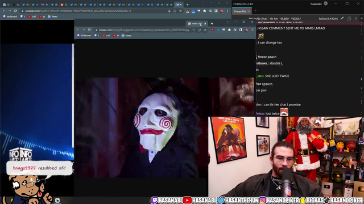364x204 pixels.
Task: Open News bookmark in looper.com window
Action: coord(126,36)
